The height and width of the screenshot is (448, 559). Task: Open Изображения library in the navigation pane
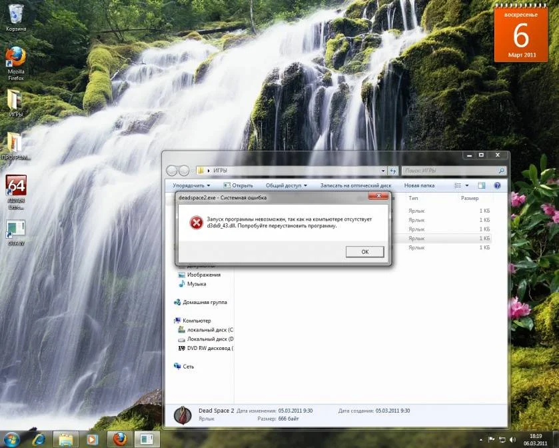coord(199,275)
